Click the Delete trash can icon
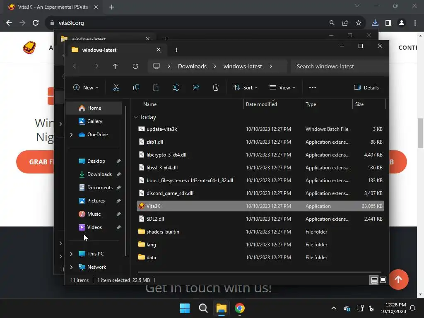Image resolution: width=424 pixels, height=318 pixels. pos(215,87)
